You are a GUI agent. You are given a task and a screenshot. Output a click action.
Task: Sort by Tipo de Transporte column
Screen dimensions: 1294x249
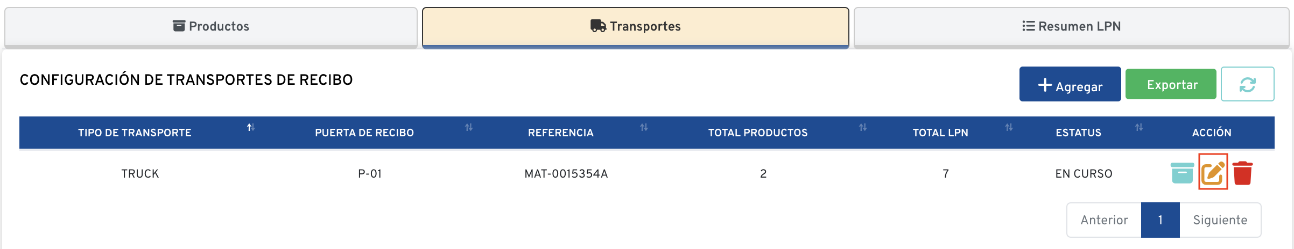pyautogui.click(x=251, y=128)
